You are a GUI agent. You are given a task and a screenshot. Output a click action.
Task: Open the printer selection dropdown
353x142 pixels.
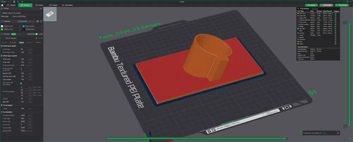tap(20, 13)
